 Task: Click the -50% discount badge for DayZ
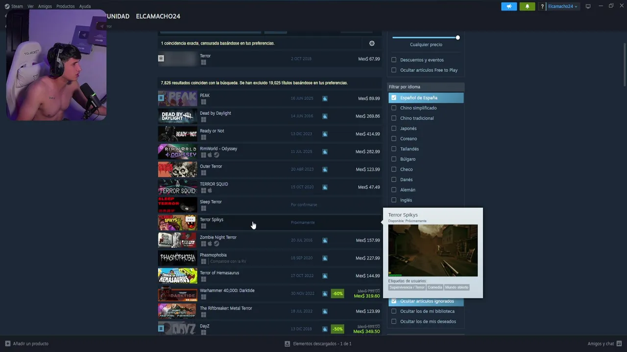pos(338,329)
